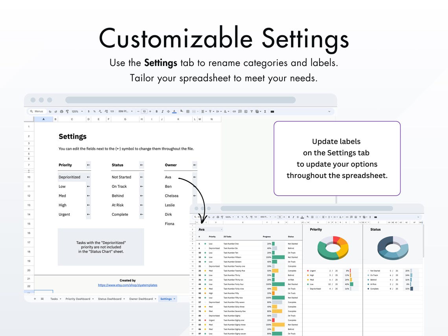Toggle Italic formatting
The height and width of the screenshot is (336, 448).
pyautogui.click(x=162, y=111)
